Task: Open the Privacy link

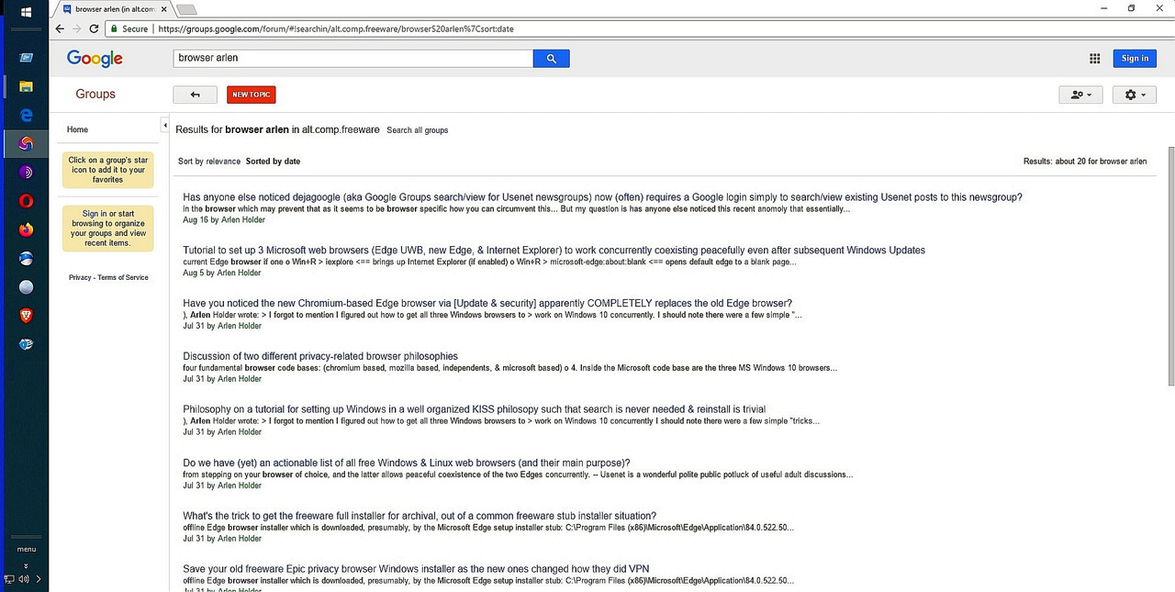Action: [x=80, y=277]
